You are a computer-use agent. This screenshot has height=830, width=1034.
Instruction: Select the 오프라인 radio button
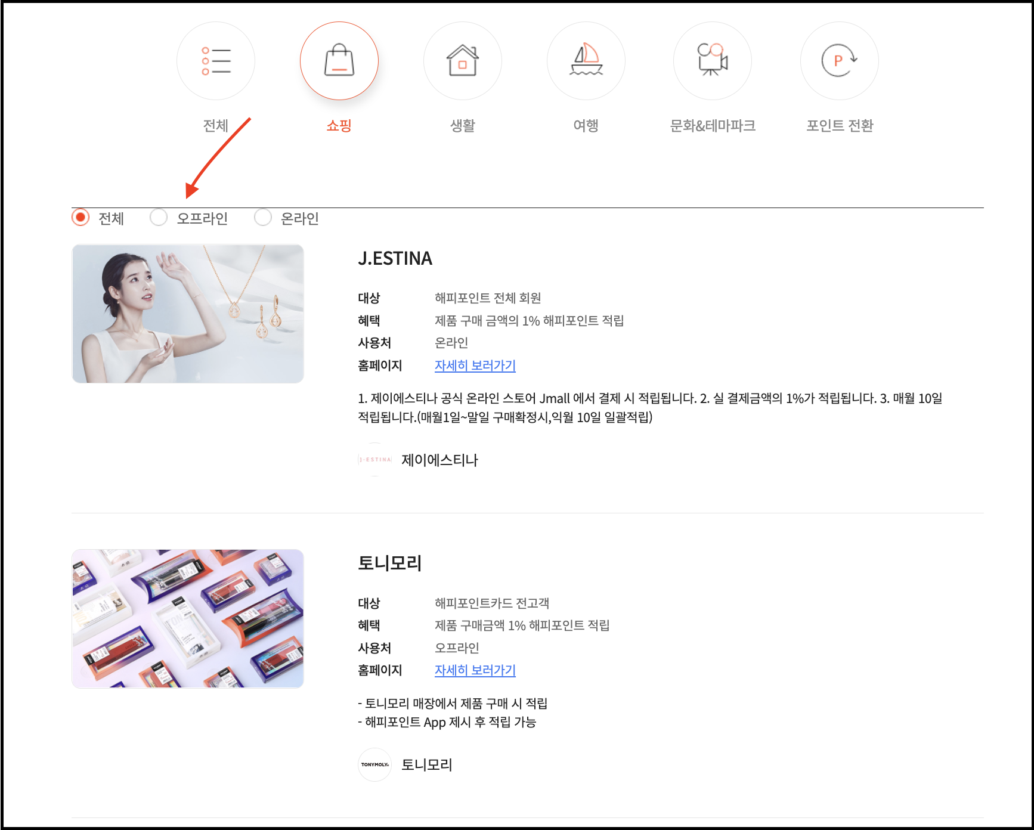coord(159,218)
